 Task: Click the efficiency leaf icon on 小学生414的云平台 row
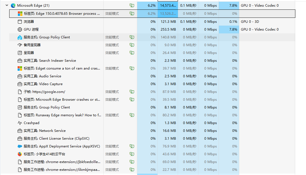[x=132, y=154]
